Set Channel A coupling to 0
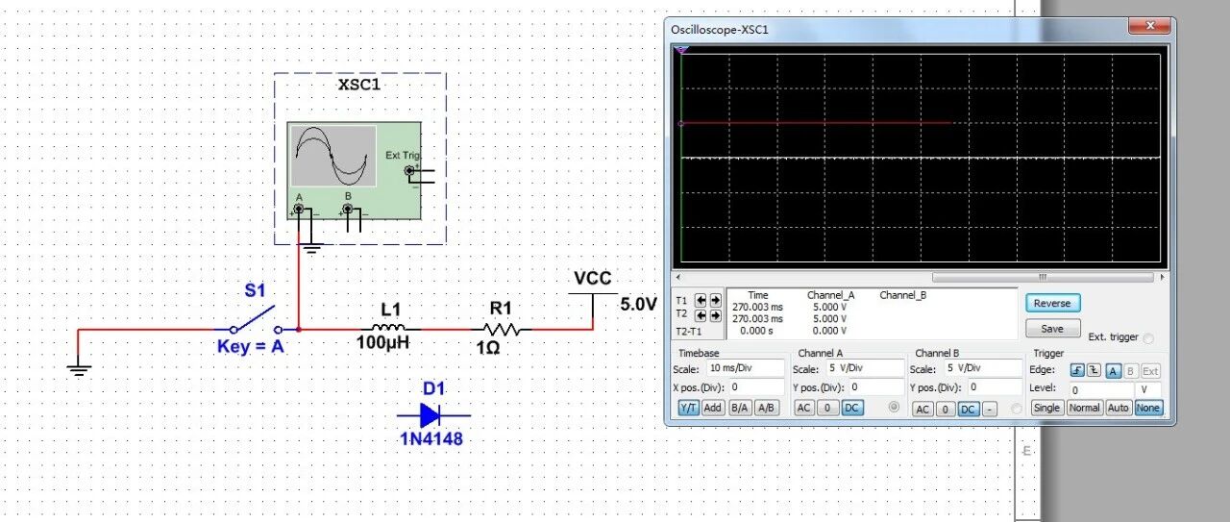Screen dimensions: 1230x522 (828, 409)
